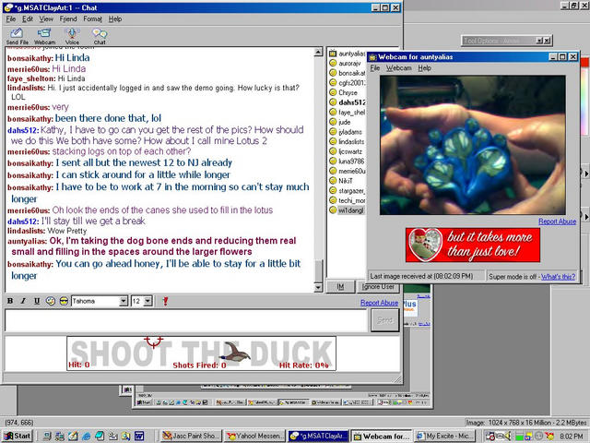This screenshot has width=590, height=443.
Task: Open the File menu in chat window
Action: click(11, 18)
